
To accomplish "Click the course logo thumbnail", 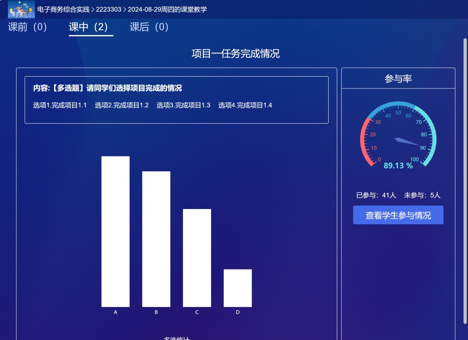I will point(21,9).
